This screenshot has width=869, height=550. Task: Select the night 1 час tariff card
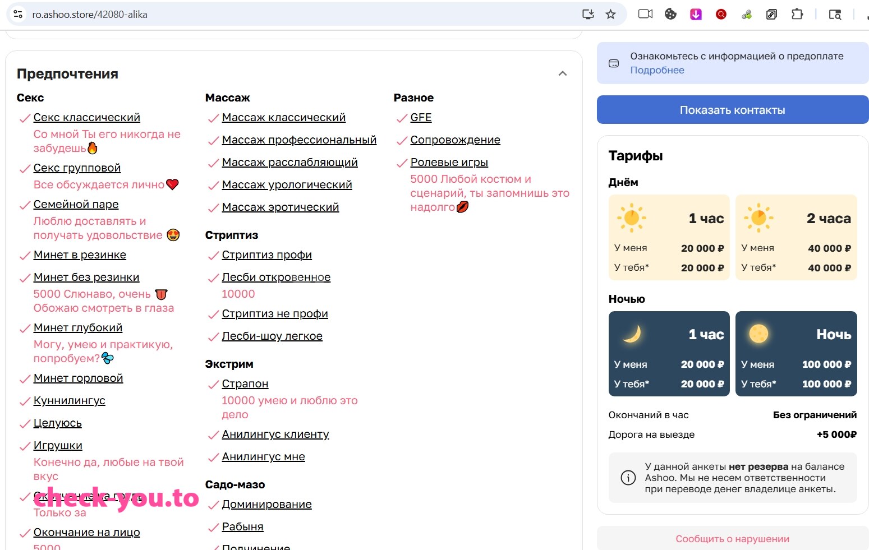point(669,354)
